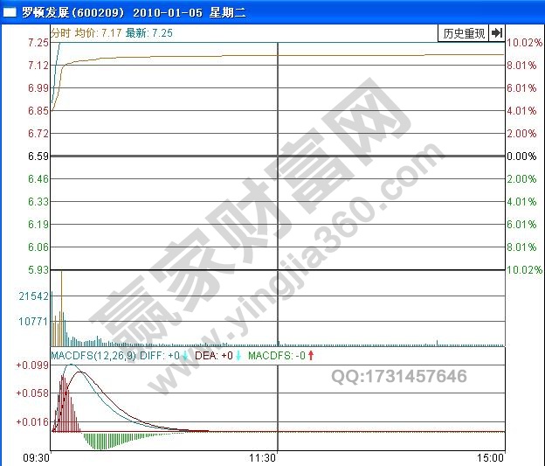Click the 21542 volume axis label

(33, 297)
